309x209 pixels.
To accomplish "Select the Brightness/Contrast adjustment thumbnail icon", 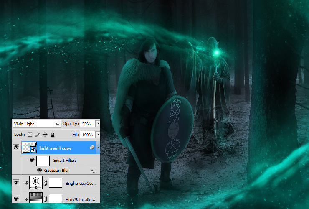I will pos(36,183).
